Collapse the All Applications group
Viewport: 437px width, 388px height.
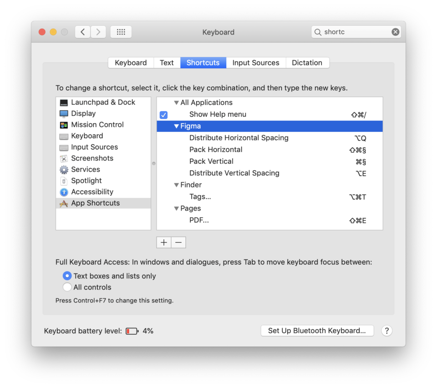[176, 103]
